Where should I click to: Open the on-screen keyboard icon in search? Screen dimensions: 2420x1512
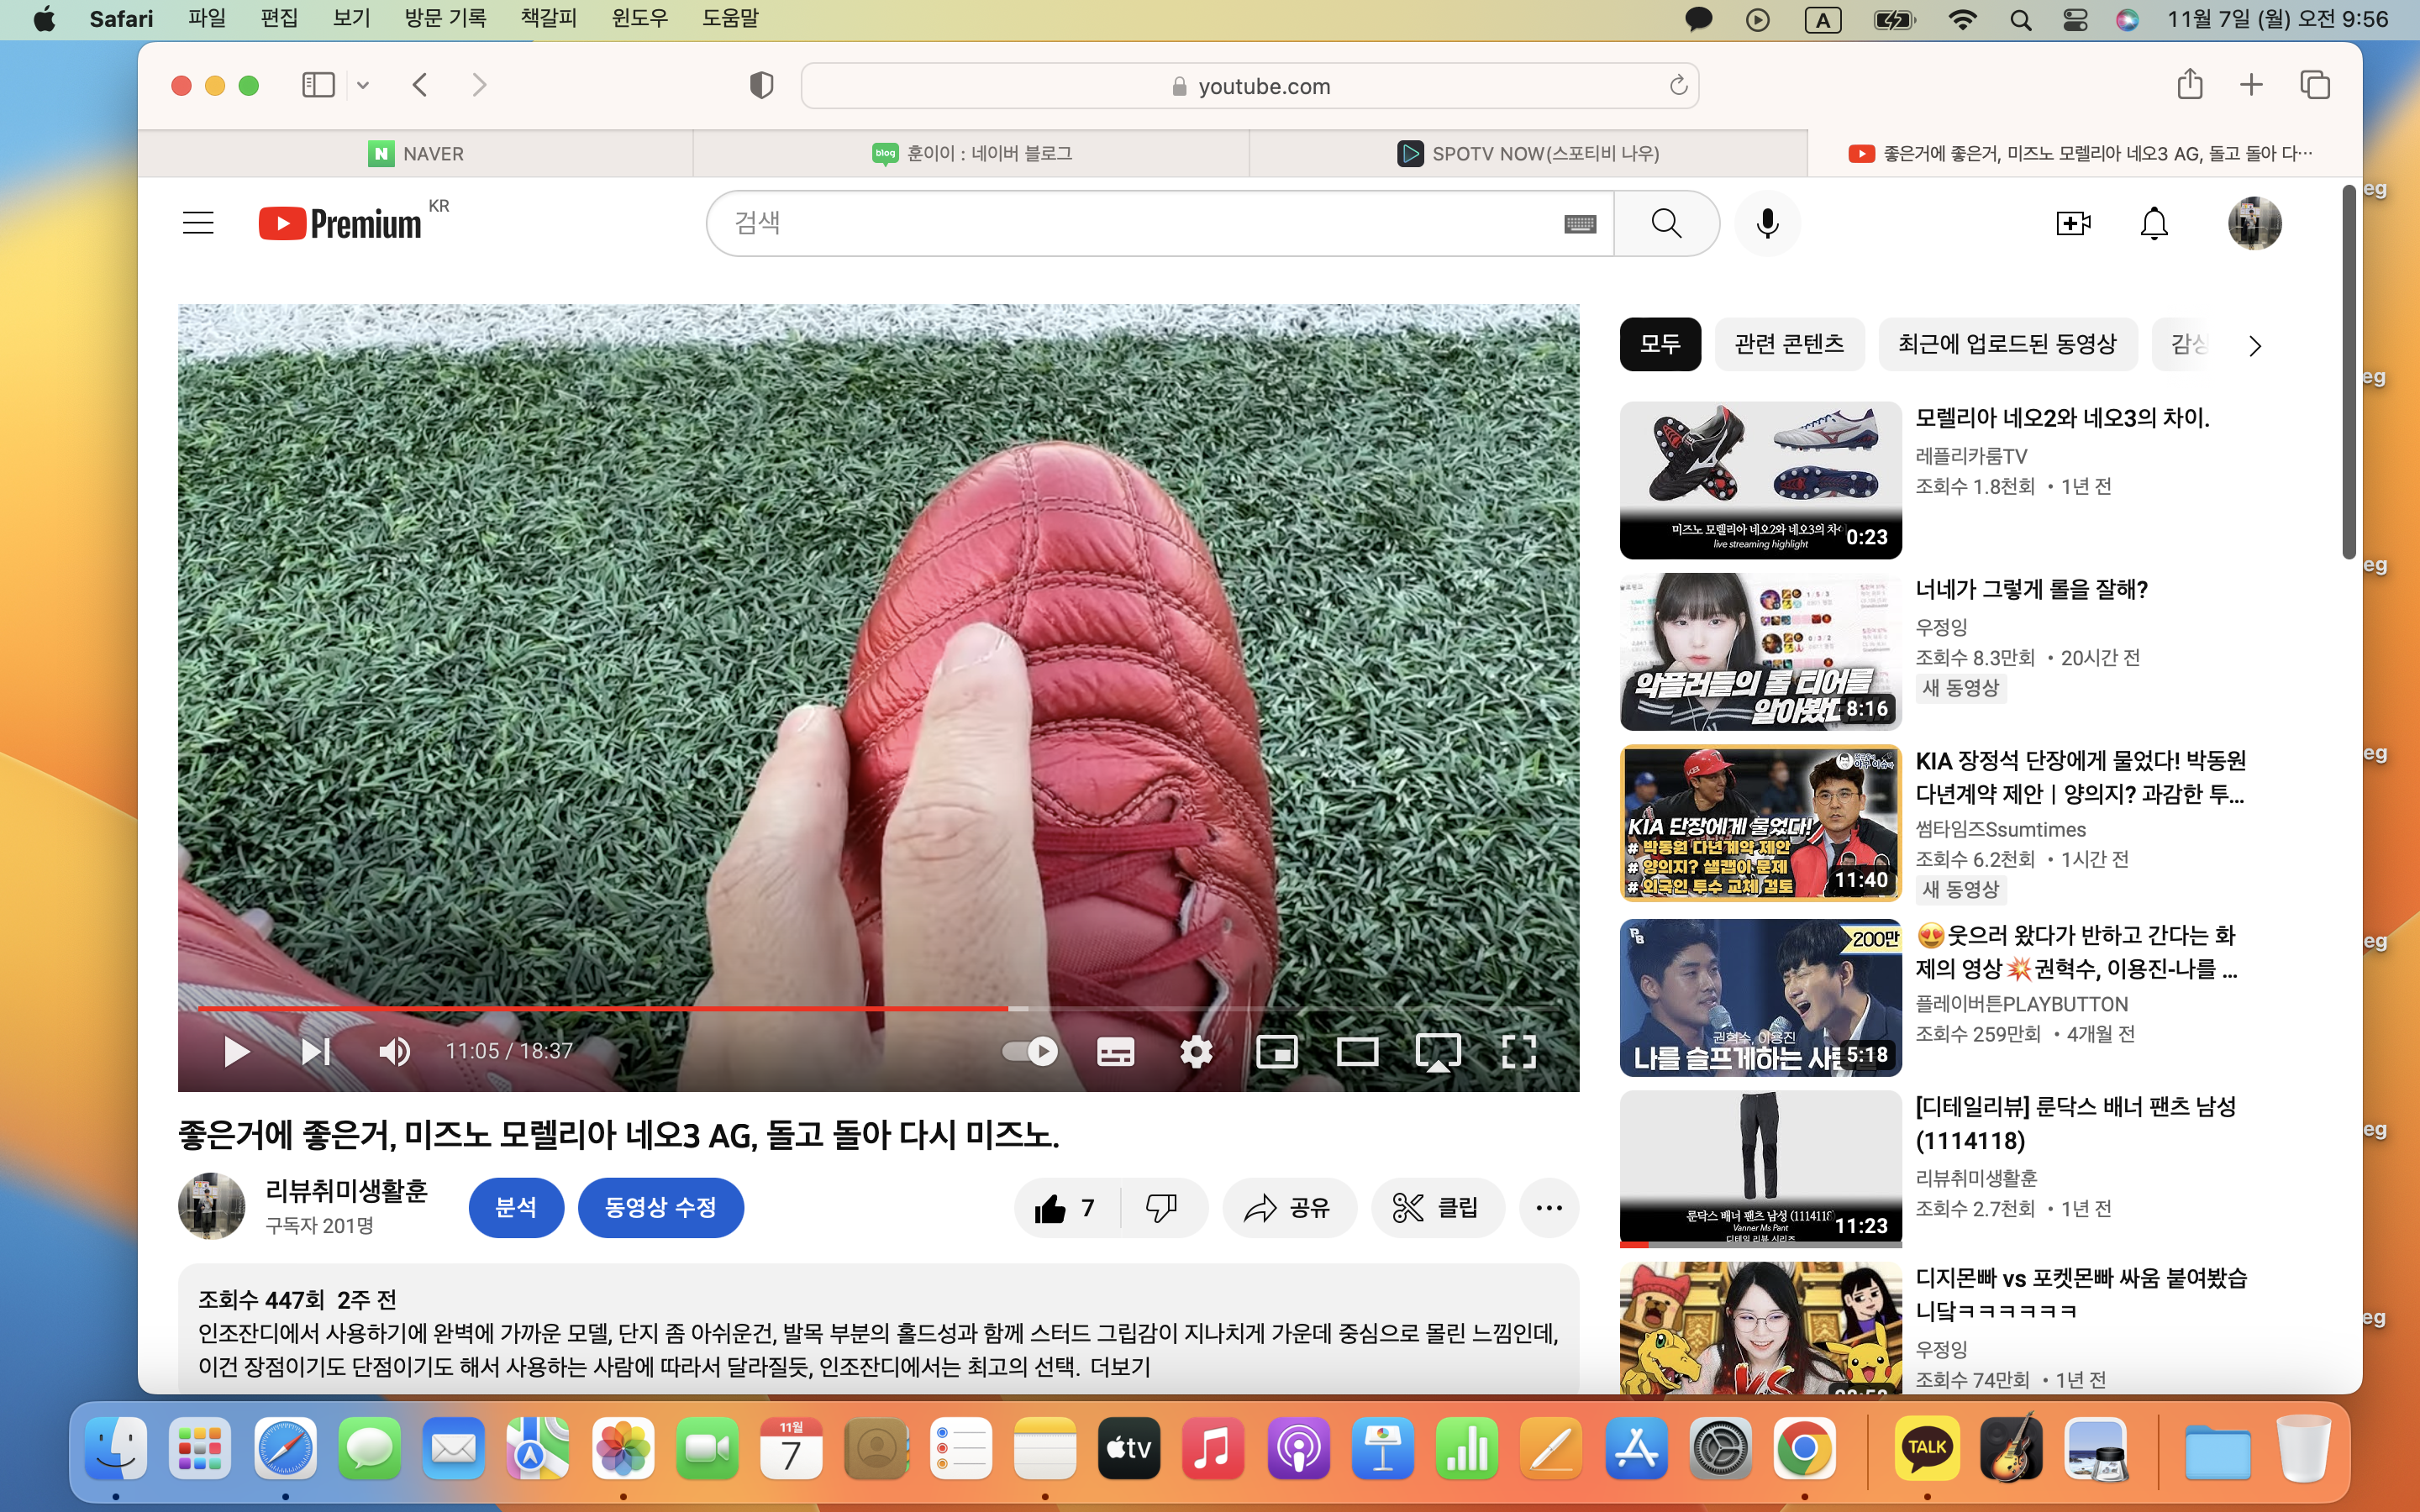[1580, 224]
